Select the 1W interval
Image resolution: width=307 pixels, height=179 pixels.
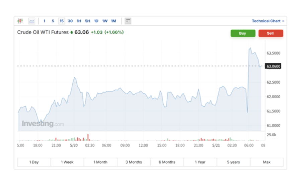point(105,21)
